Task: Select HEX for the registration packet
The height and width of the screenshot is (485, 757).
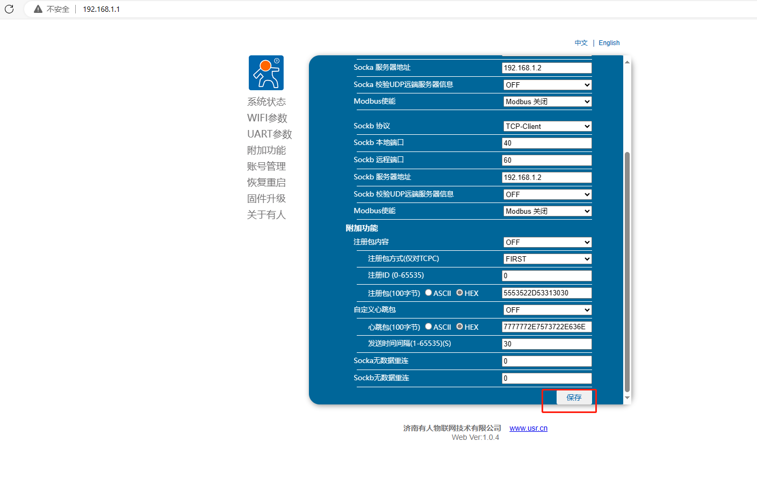Action: pyautogui.click(x=459, y=293)
